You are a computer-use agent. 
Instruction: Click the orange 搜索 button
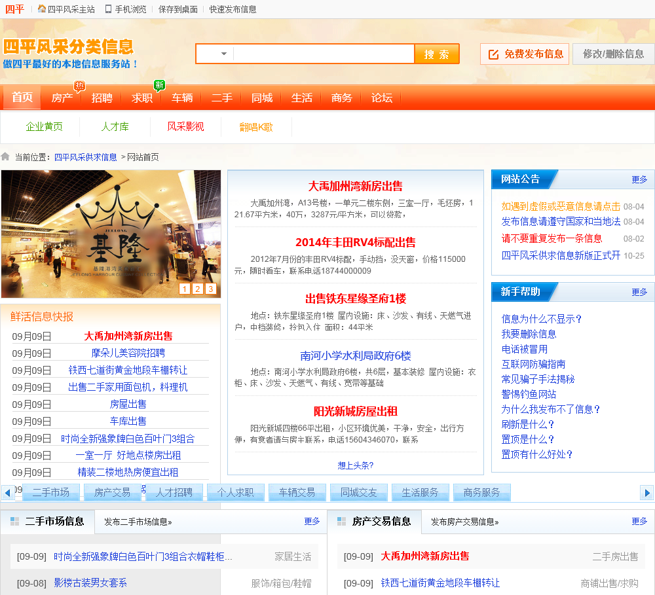[x=436, y=54]
